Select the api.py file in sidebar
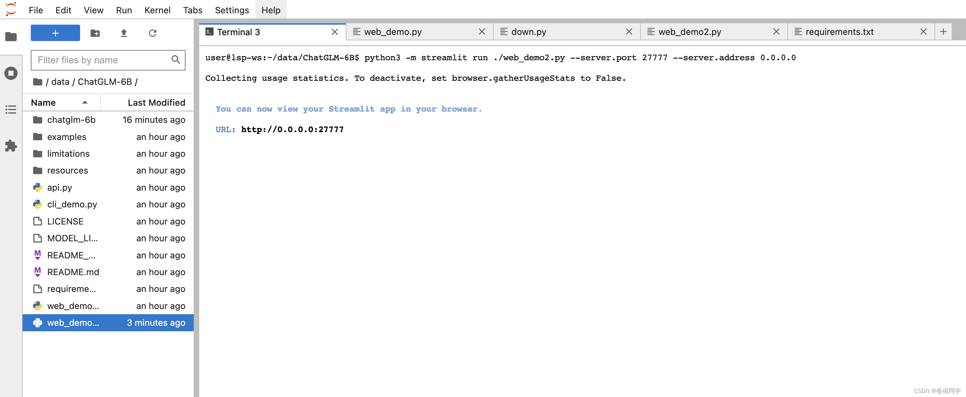This screenshot has height=397, width=966. (60, 187)
